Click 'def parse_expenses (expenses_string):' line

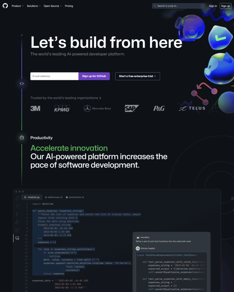(x=58, y=211)
